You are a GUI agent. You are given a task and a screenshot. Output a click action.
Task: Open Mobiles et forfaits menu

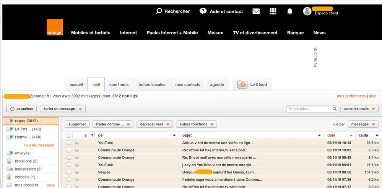click(x=91, y=32)
